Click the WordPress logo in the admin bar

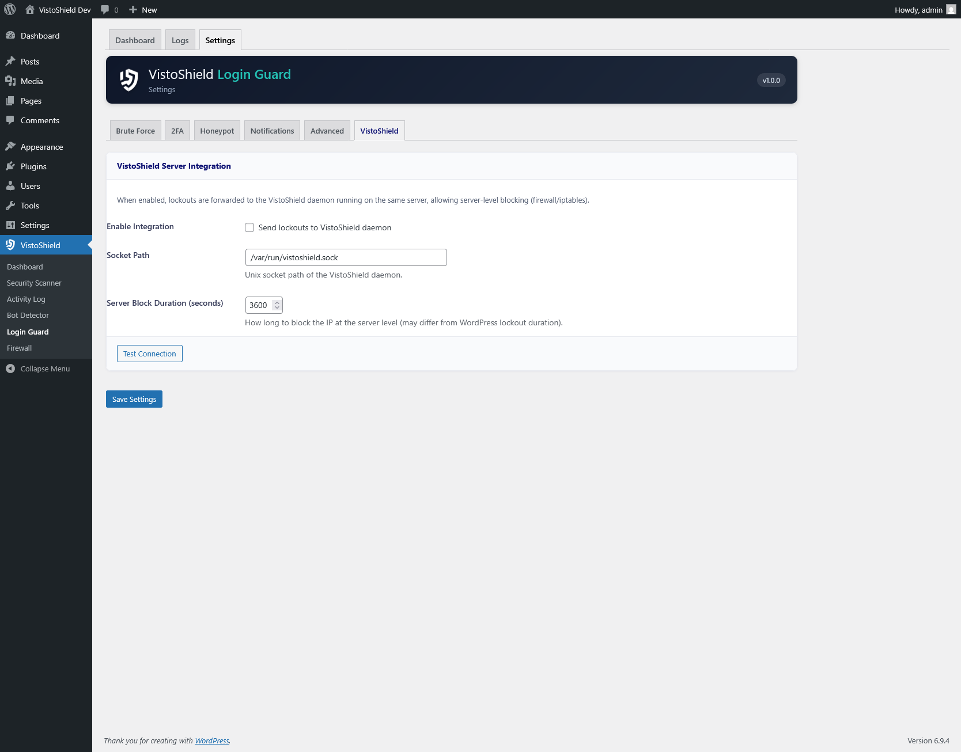click(x=9, y=9)
